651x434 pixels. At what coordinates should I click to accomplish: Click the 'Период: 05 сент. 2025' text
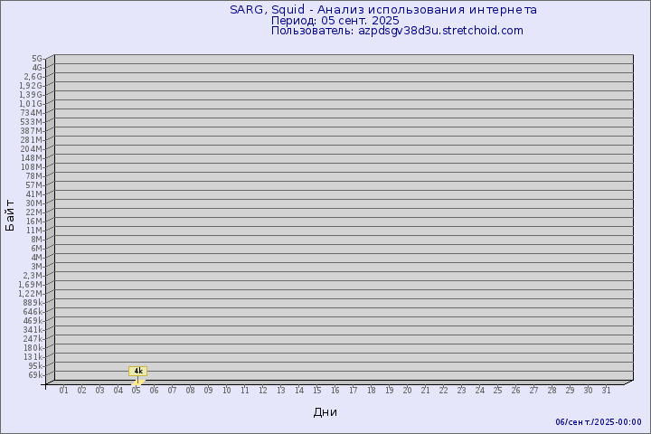(335, 20)
